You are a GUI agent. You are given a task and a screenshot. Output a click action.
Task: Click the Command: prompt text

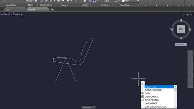click(89, 107)
